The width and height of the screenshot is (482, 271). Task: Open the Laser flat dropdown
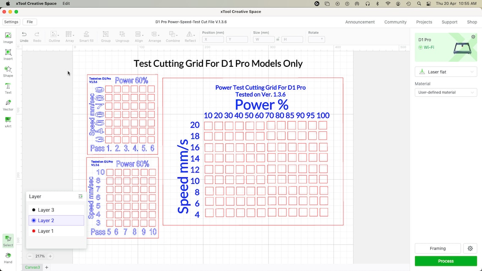click(x=446, y=71)
